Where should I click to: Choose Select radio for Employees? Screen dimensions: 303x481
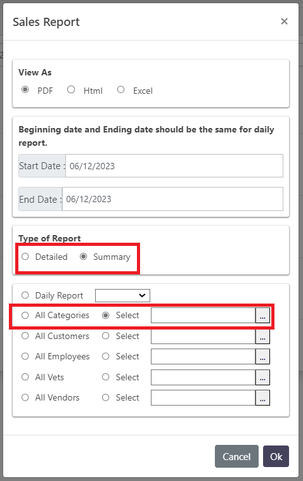pos(106,356)
